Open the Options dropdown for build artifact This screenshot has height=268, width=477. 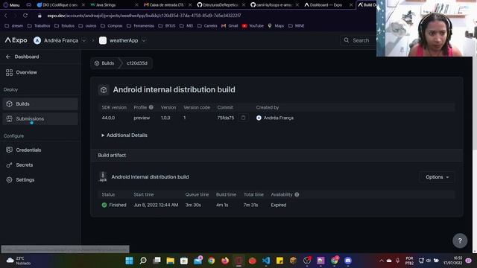[x=437, y=177]
